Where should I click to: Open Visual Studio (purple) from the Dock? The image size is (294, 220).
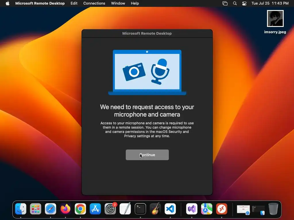coord(192,209)
